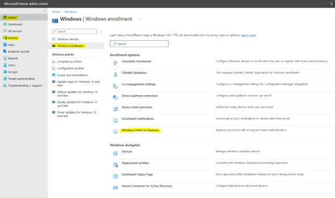Click the Devices icon in sidebar
This screenshot has width=335, height=198.
click(5, 38)
